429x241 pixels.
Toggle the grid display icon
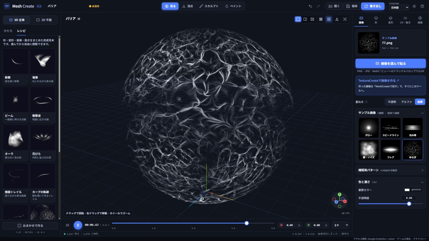pyautogui.click(x=329, y=19)
